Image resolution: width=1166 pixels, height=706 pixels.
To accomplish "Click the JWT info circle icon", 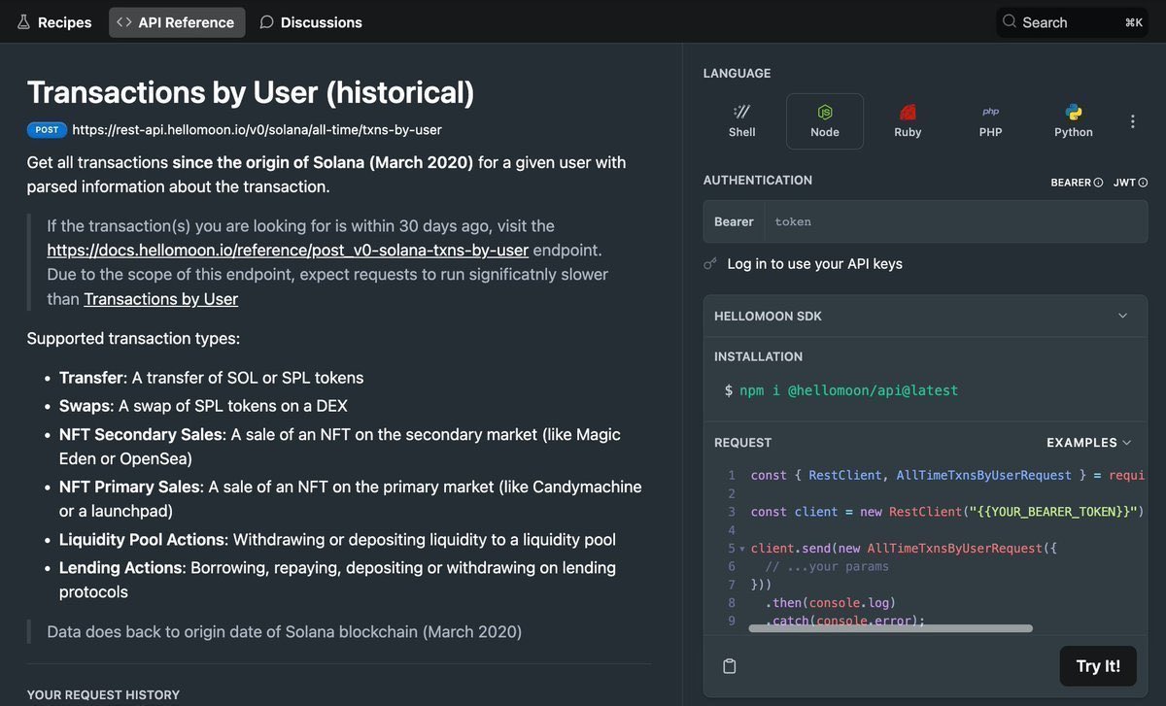I will [x=1143, y=183].
